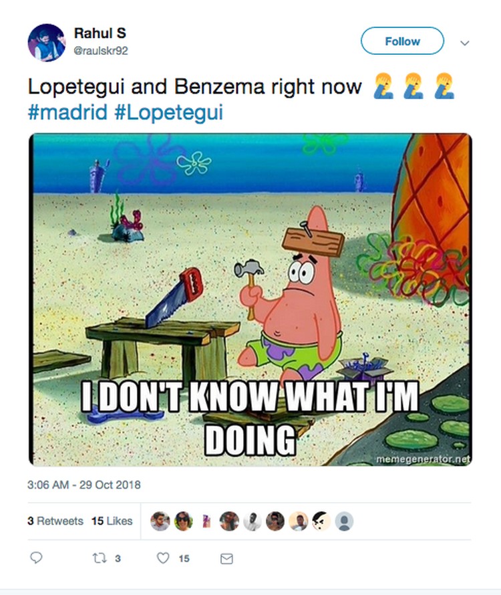This screenshot has height=595, width=501.
Task: View the 15 Likes list
Action: 112,521
